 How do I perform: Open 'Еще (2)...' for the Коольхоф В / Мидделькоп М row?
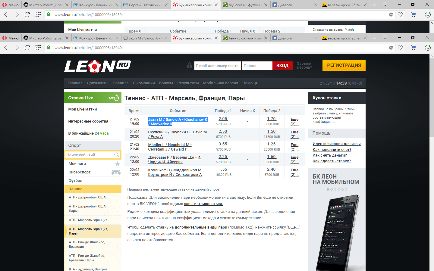294,172
